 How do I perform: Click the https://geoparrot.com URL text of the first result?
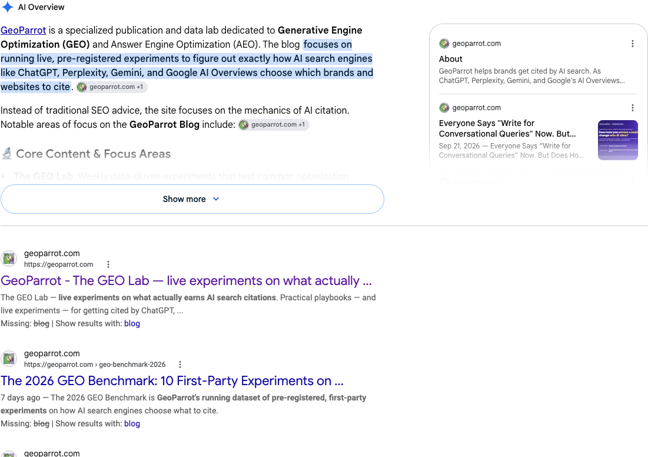click(59, 264)
